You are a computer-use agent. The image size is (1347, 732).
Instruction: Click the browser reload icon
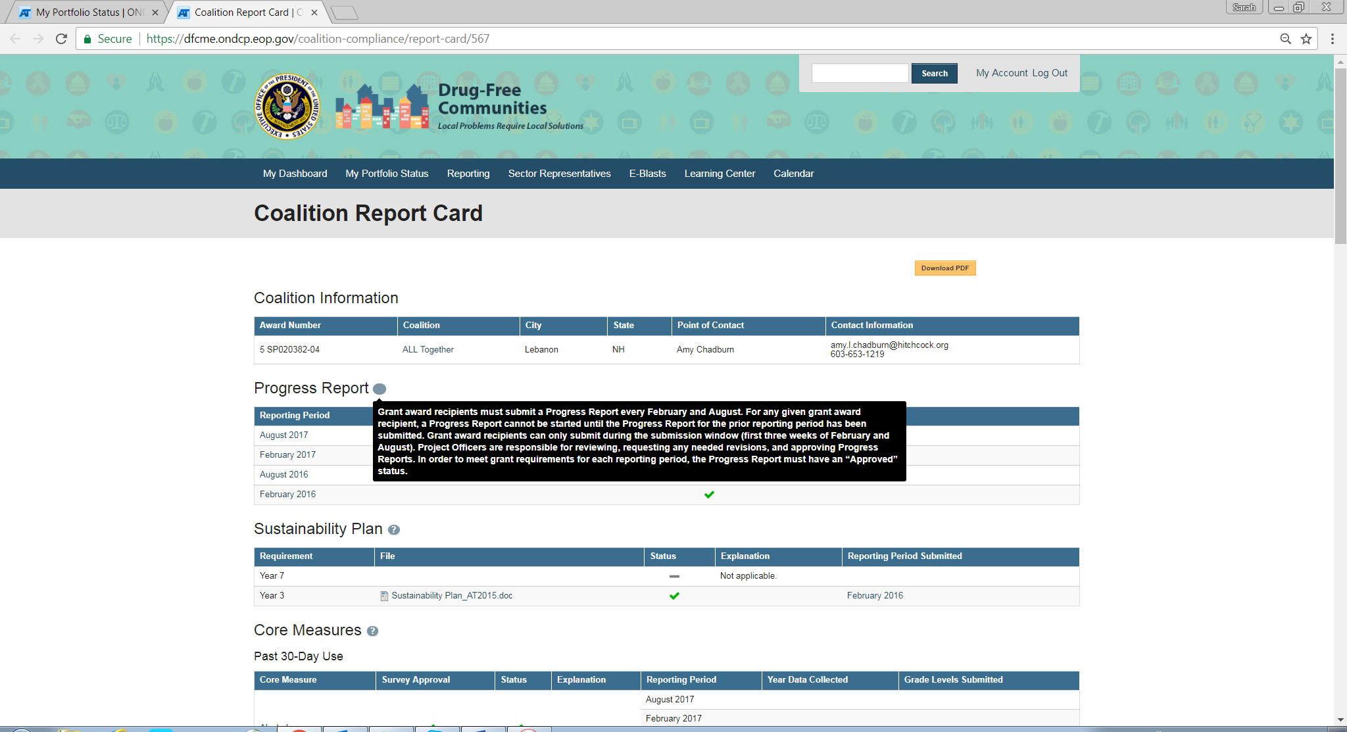coord(61,39)
